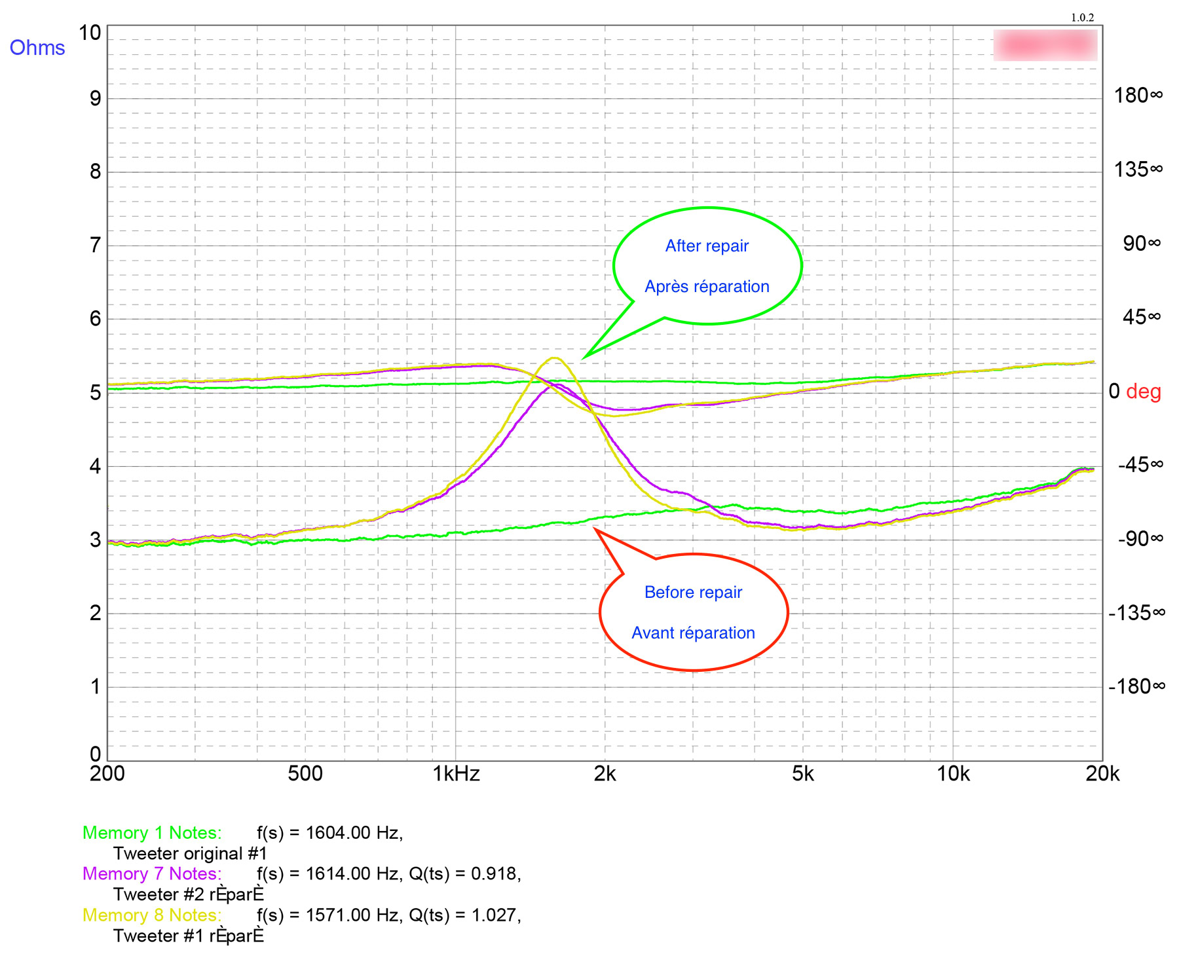Select the "4" ohms scale value

point(96,467)
